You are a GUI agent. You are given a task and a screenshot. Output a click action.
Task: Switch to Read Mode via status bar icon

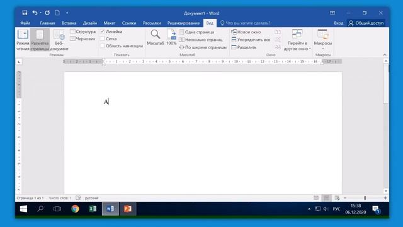(316, 198)
